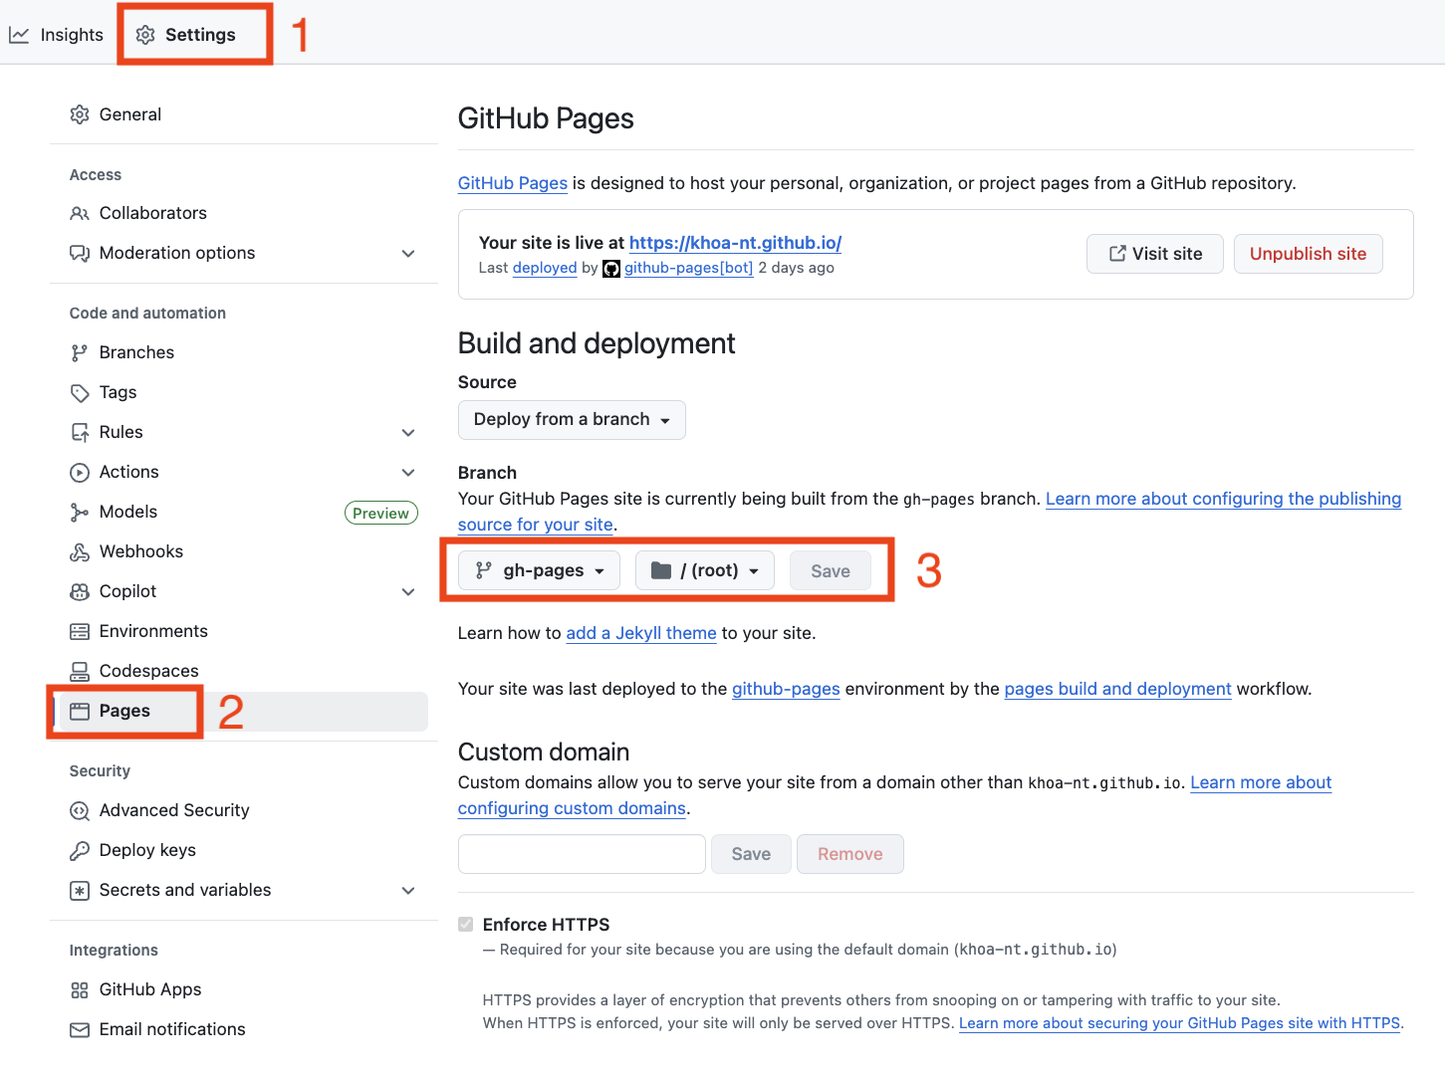Open the Settings tab
This screenshot has height=1076, width=1445.
186,35
